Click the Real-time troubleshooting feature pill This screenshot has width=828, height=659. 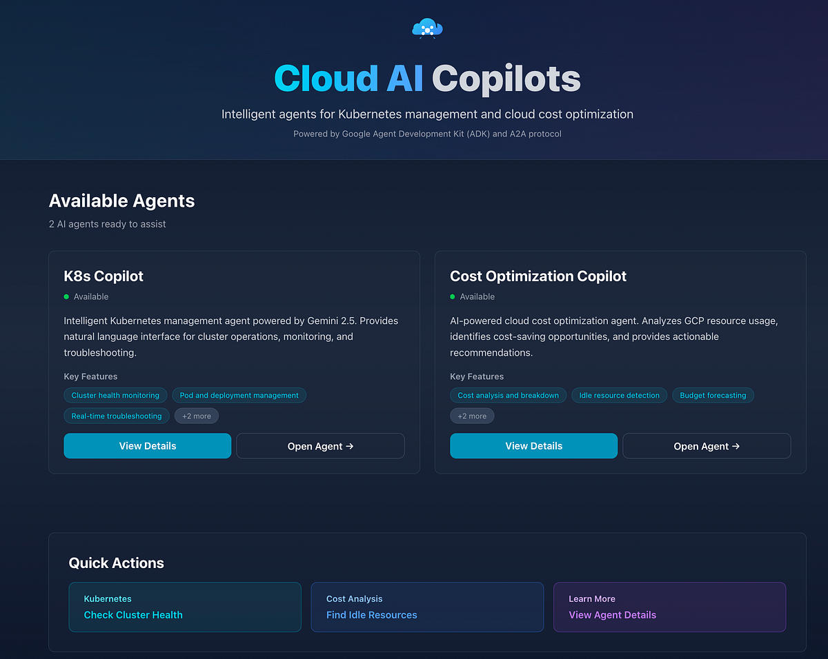(x=116, y=416)
